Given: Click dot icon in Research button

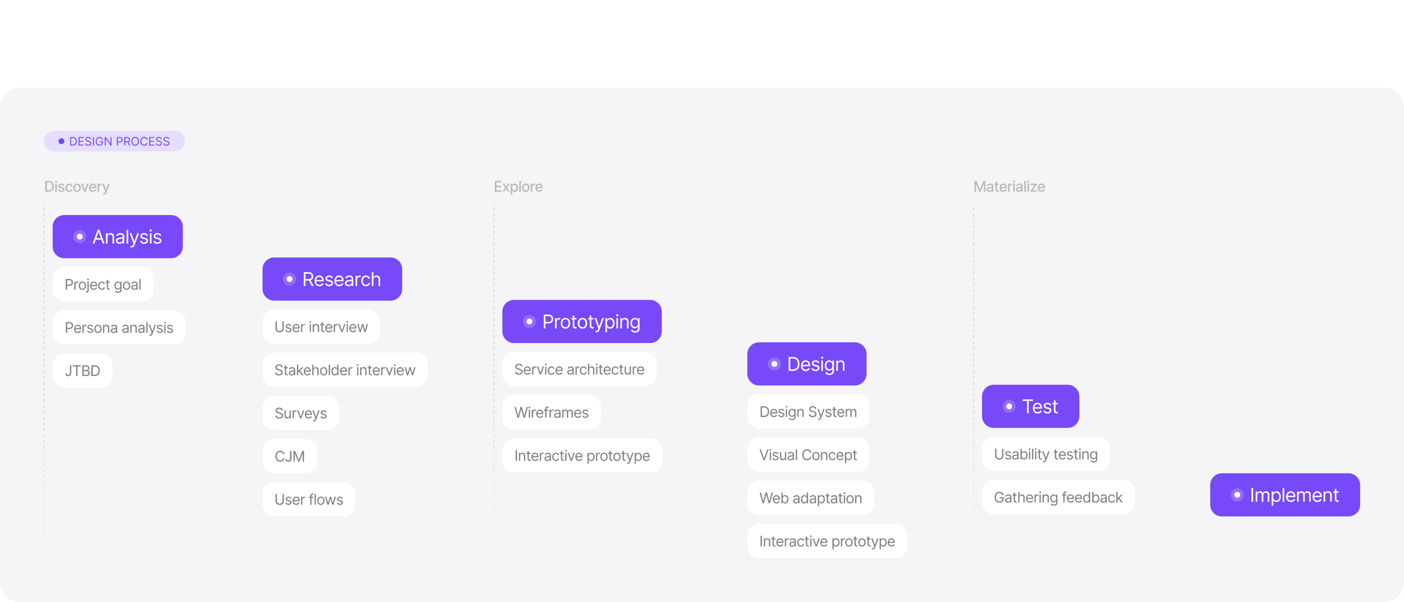Looking at the screenshot, I should coord(290,279).
